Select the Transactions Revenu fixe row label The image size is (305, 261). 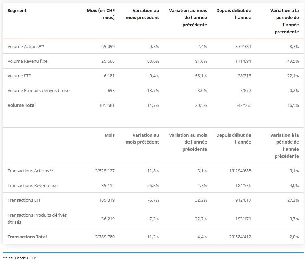(33, 185)
